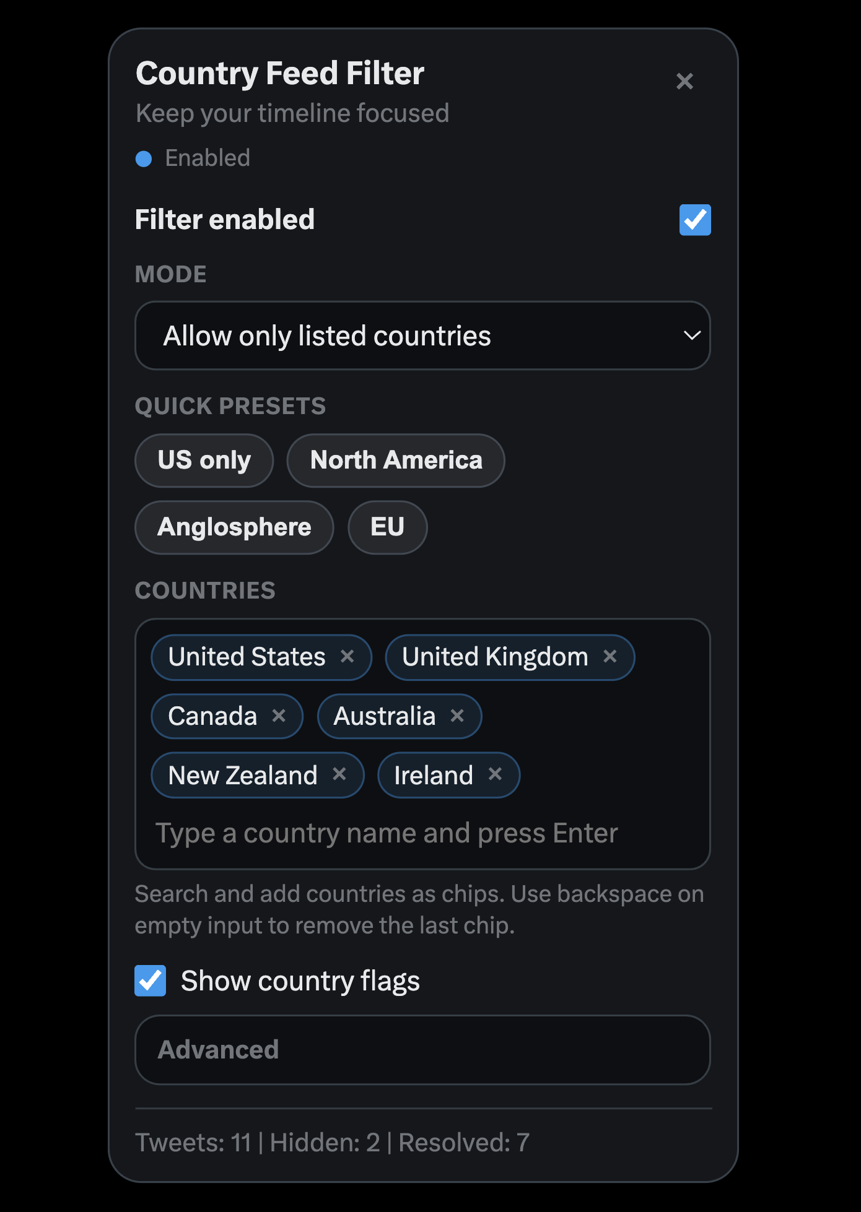The image size is (861, 1212).
Task: Apply the US only preset
Action: click(204, 461)
